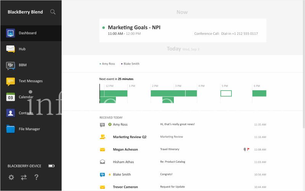Image resolution: width=305 pixels, height=191 pixels.
Task: Select the outlined 5 PM event block
Action: tap(226, 93)
